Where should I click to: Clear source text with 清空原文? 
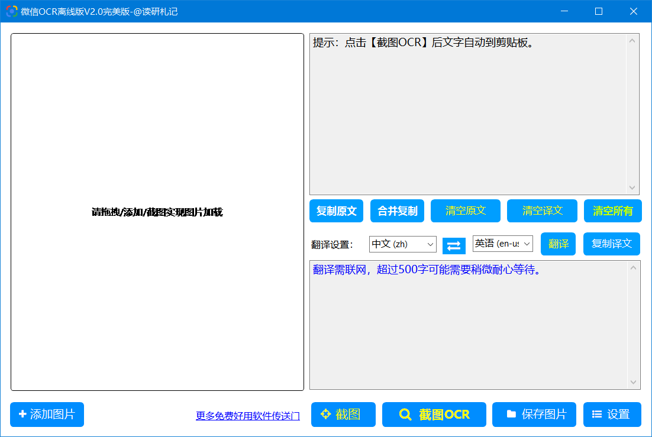click(465, 211)
